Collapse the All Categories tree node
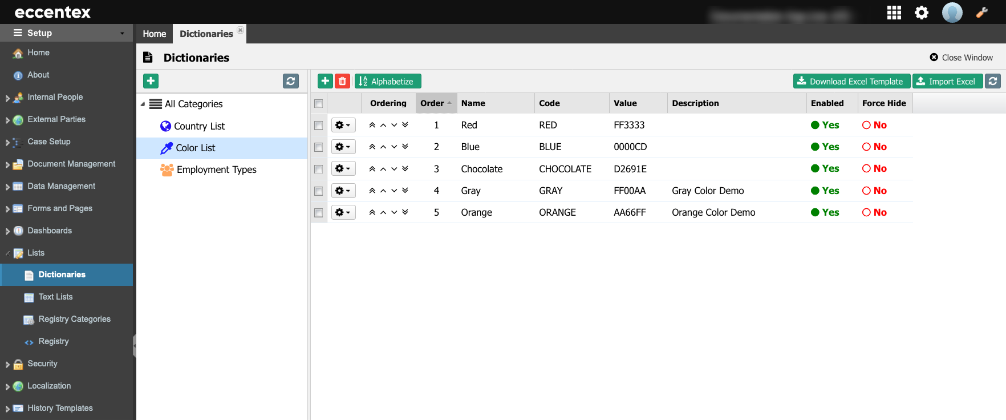Screen dimensions: 1006x420 point(143,104)
